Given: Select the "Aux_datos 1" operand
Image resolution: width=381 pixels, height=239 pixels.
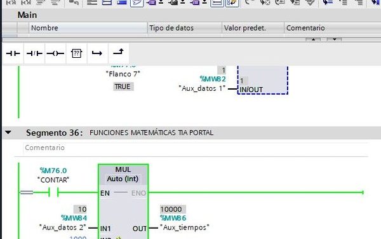Looking at the screenshot, I should click(x=202, y=88).
